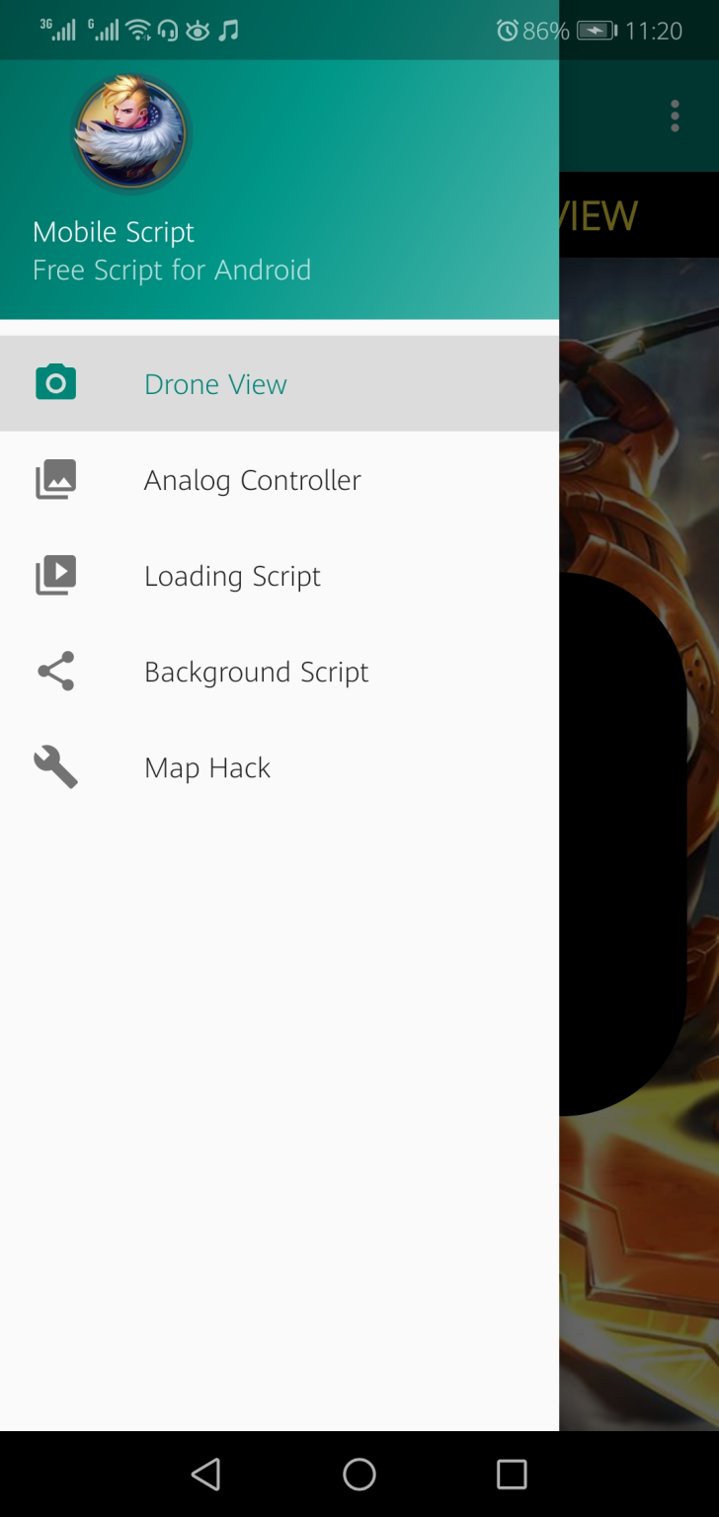Tap the headphones status icon
Screen dimensions: 719x1517
point(168,31)
